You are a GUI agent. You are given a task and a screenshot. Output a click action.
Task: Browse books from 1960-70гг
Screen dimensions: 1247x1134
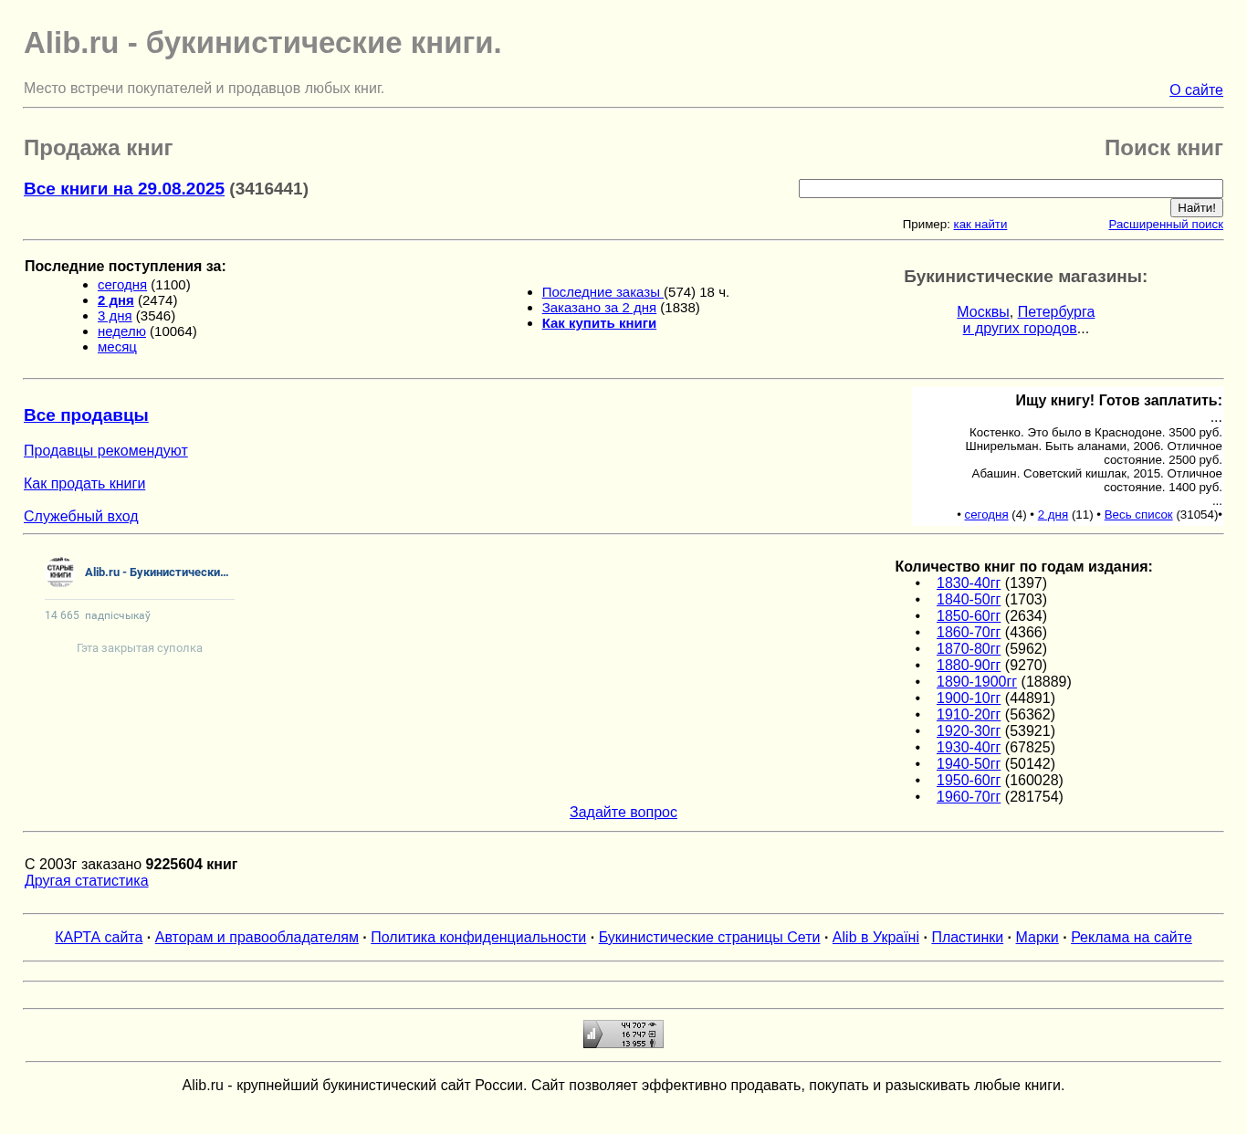(969, 797)
